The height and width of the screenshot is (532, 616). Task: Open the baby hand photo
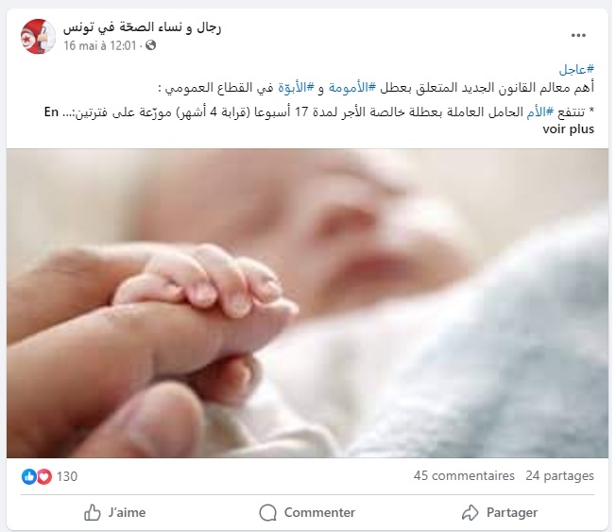pos(307,303)
